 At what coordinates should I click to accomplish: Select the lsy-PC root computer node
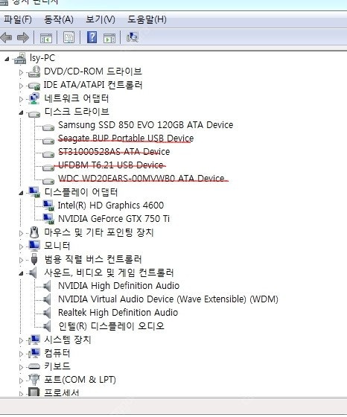42,58
